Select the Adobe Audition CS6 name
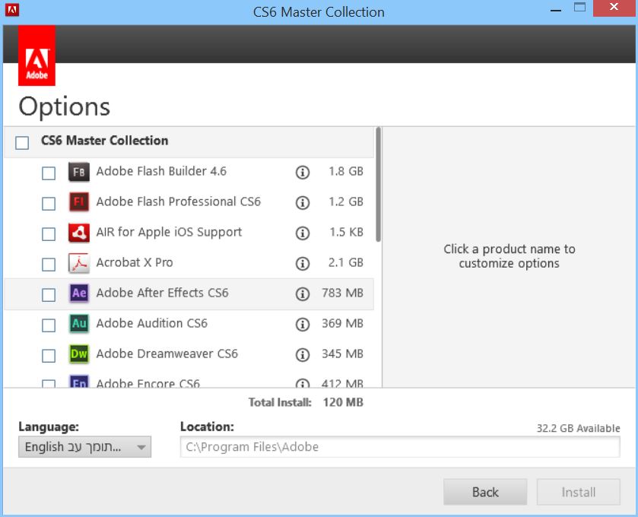The height and width of the screenshot is (517, 638). 152,323
